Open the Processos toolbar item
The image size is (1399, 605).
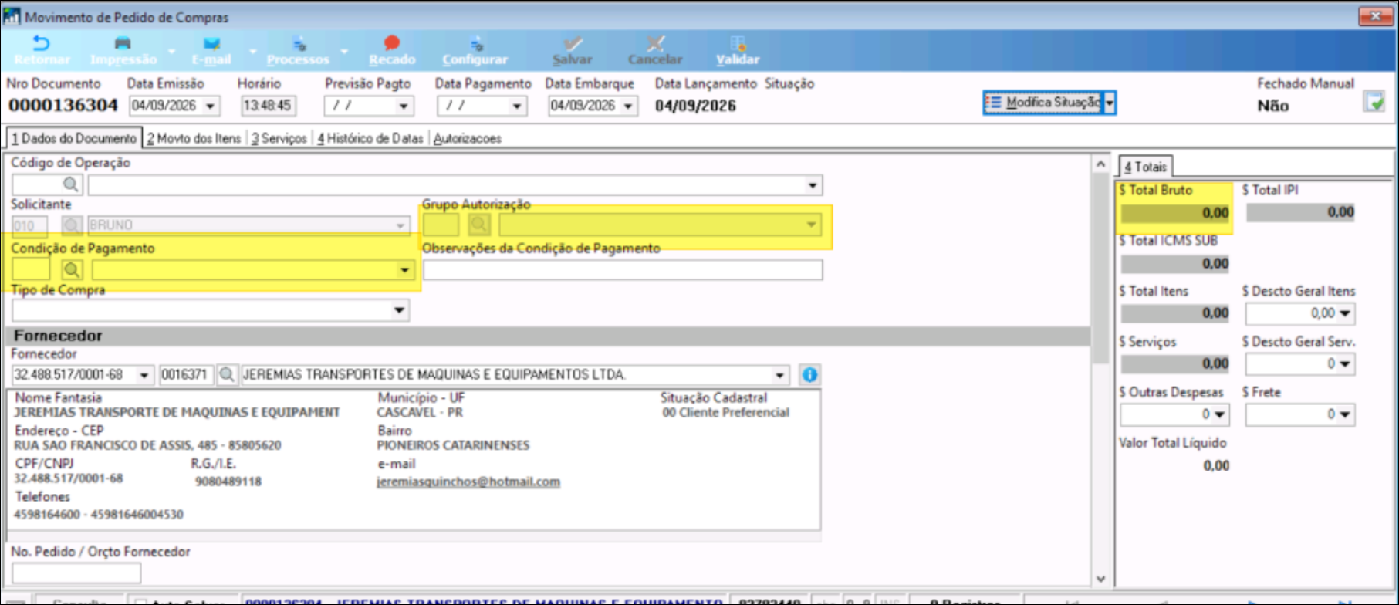(298, 51)
